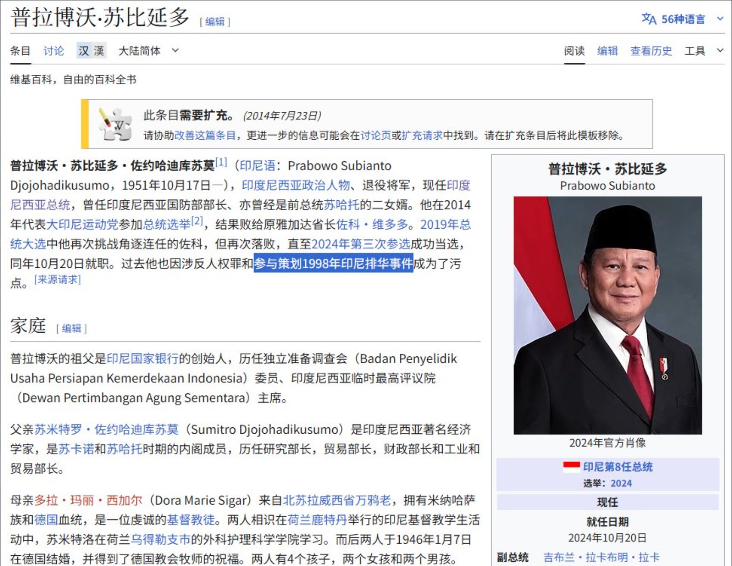Screen dimensions: 732x566
Task: Click footnote reference [2]
Action: coord(197,220)
